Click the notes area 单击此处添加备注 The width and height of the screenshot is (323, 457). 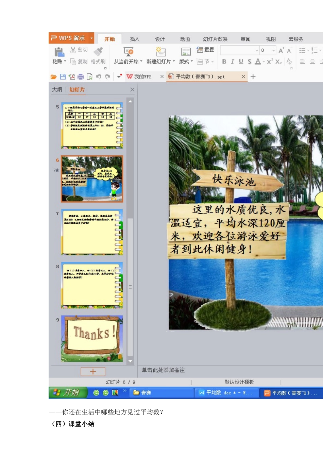(163, 370)
